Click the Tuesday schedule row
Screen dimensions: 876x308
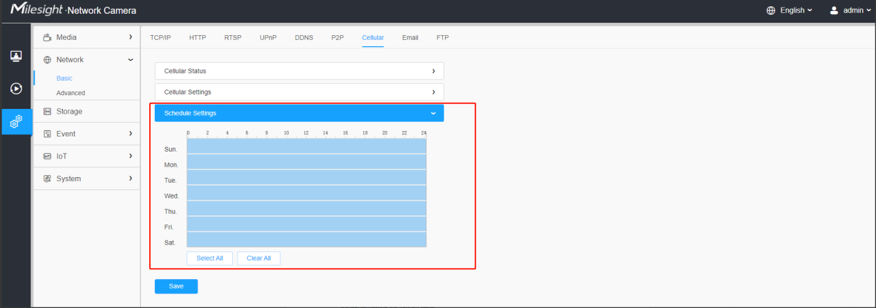pos(307,177)
